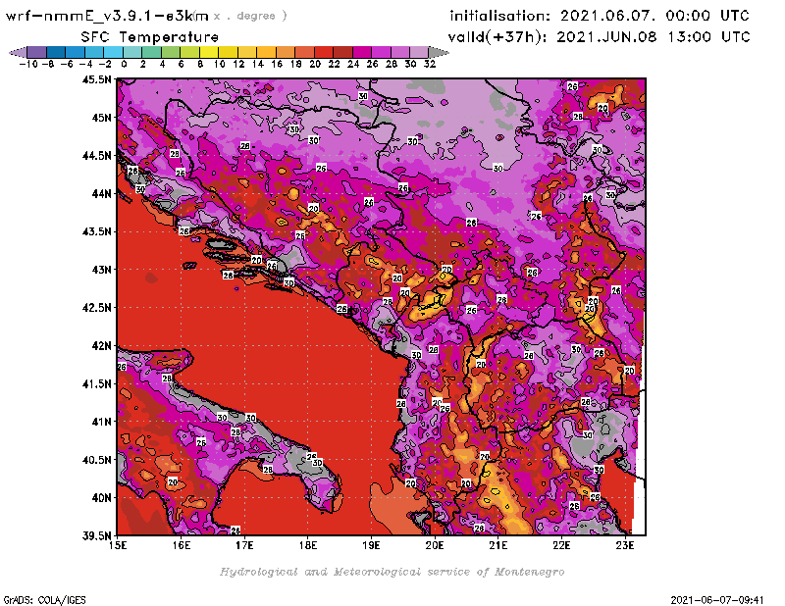Pick the dark red legend swatch between 22 and 24
The width and height of the screenshot is (785, 606).
point(342,52)
